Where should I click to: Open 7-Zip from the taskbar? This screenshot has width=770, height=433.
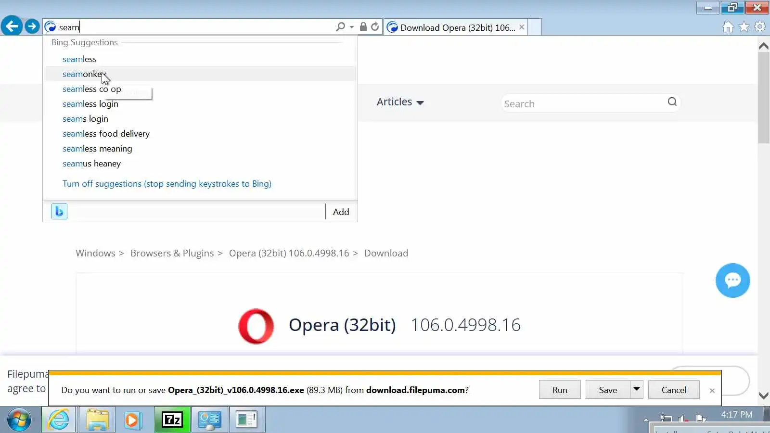[x=172, y=420]
